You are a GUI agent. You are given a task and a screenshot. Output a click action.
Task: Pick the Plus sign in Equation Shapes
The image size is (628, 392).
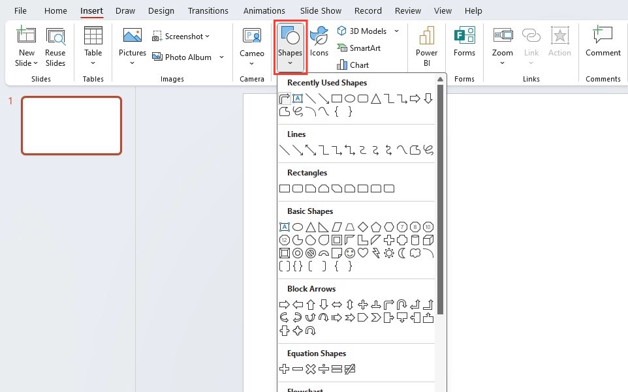(x=285, y=369)
